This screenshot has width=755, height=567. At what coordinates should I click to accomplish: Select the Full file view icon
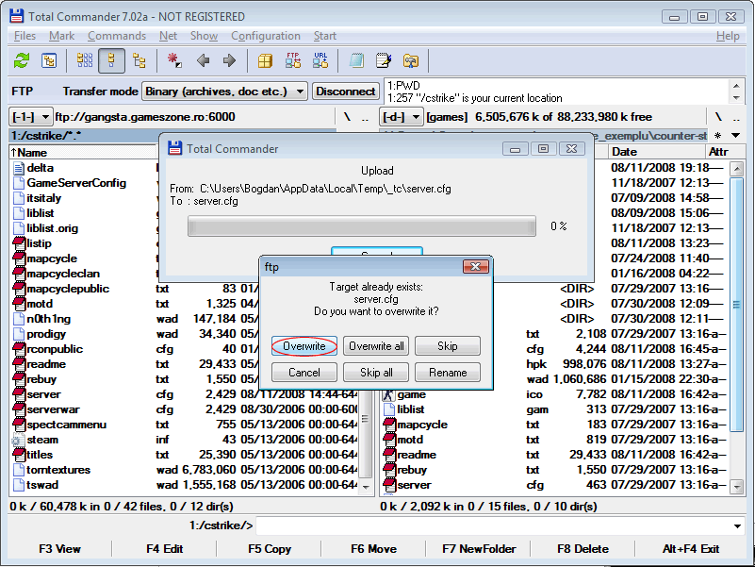pyautogui.click(x=112, y=60)
